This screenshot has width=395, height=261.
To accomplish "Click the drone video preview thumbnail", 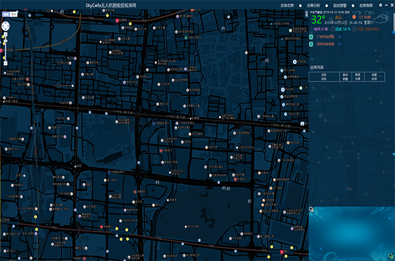I will (x=350, y=233).
